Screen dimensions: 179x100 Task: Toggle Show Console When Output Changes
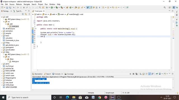tap(150, 74)
